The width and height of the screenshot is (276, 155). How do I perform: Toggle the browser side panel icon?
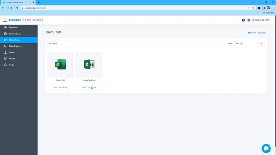point(263,8)
